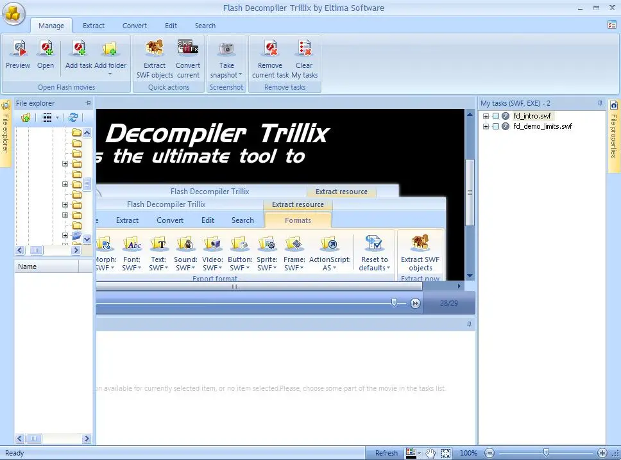Viewport: 621px width, 460px height.
Task: Select the fd_demo_limits.swf task
Action: [x=543, y=127]
